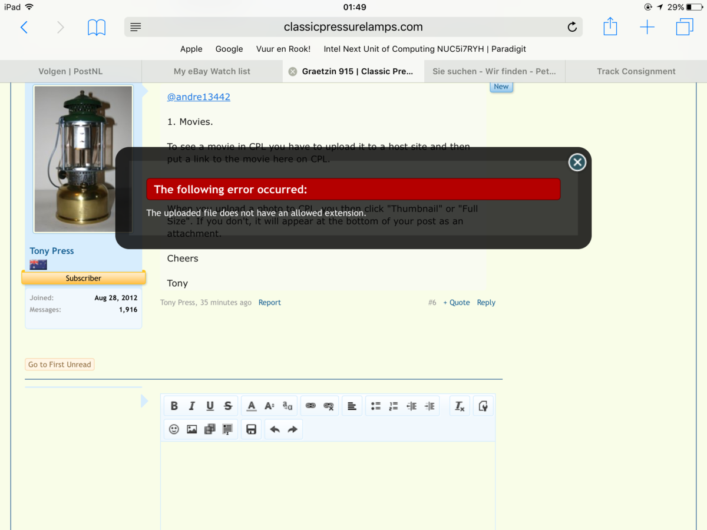Open permalink for post #6

pos(432,303)
